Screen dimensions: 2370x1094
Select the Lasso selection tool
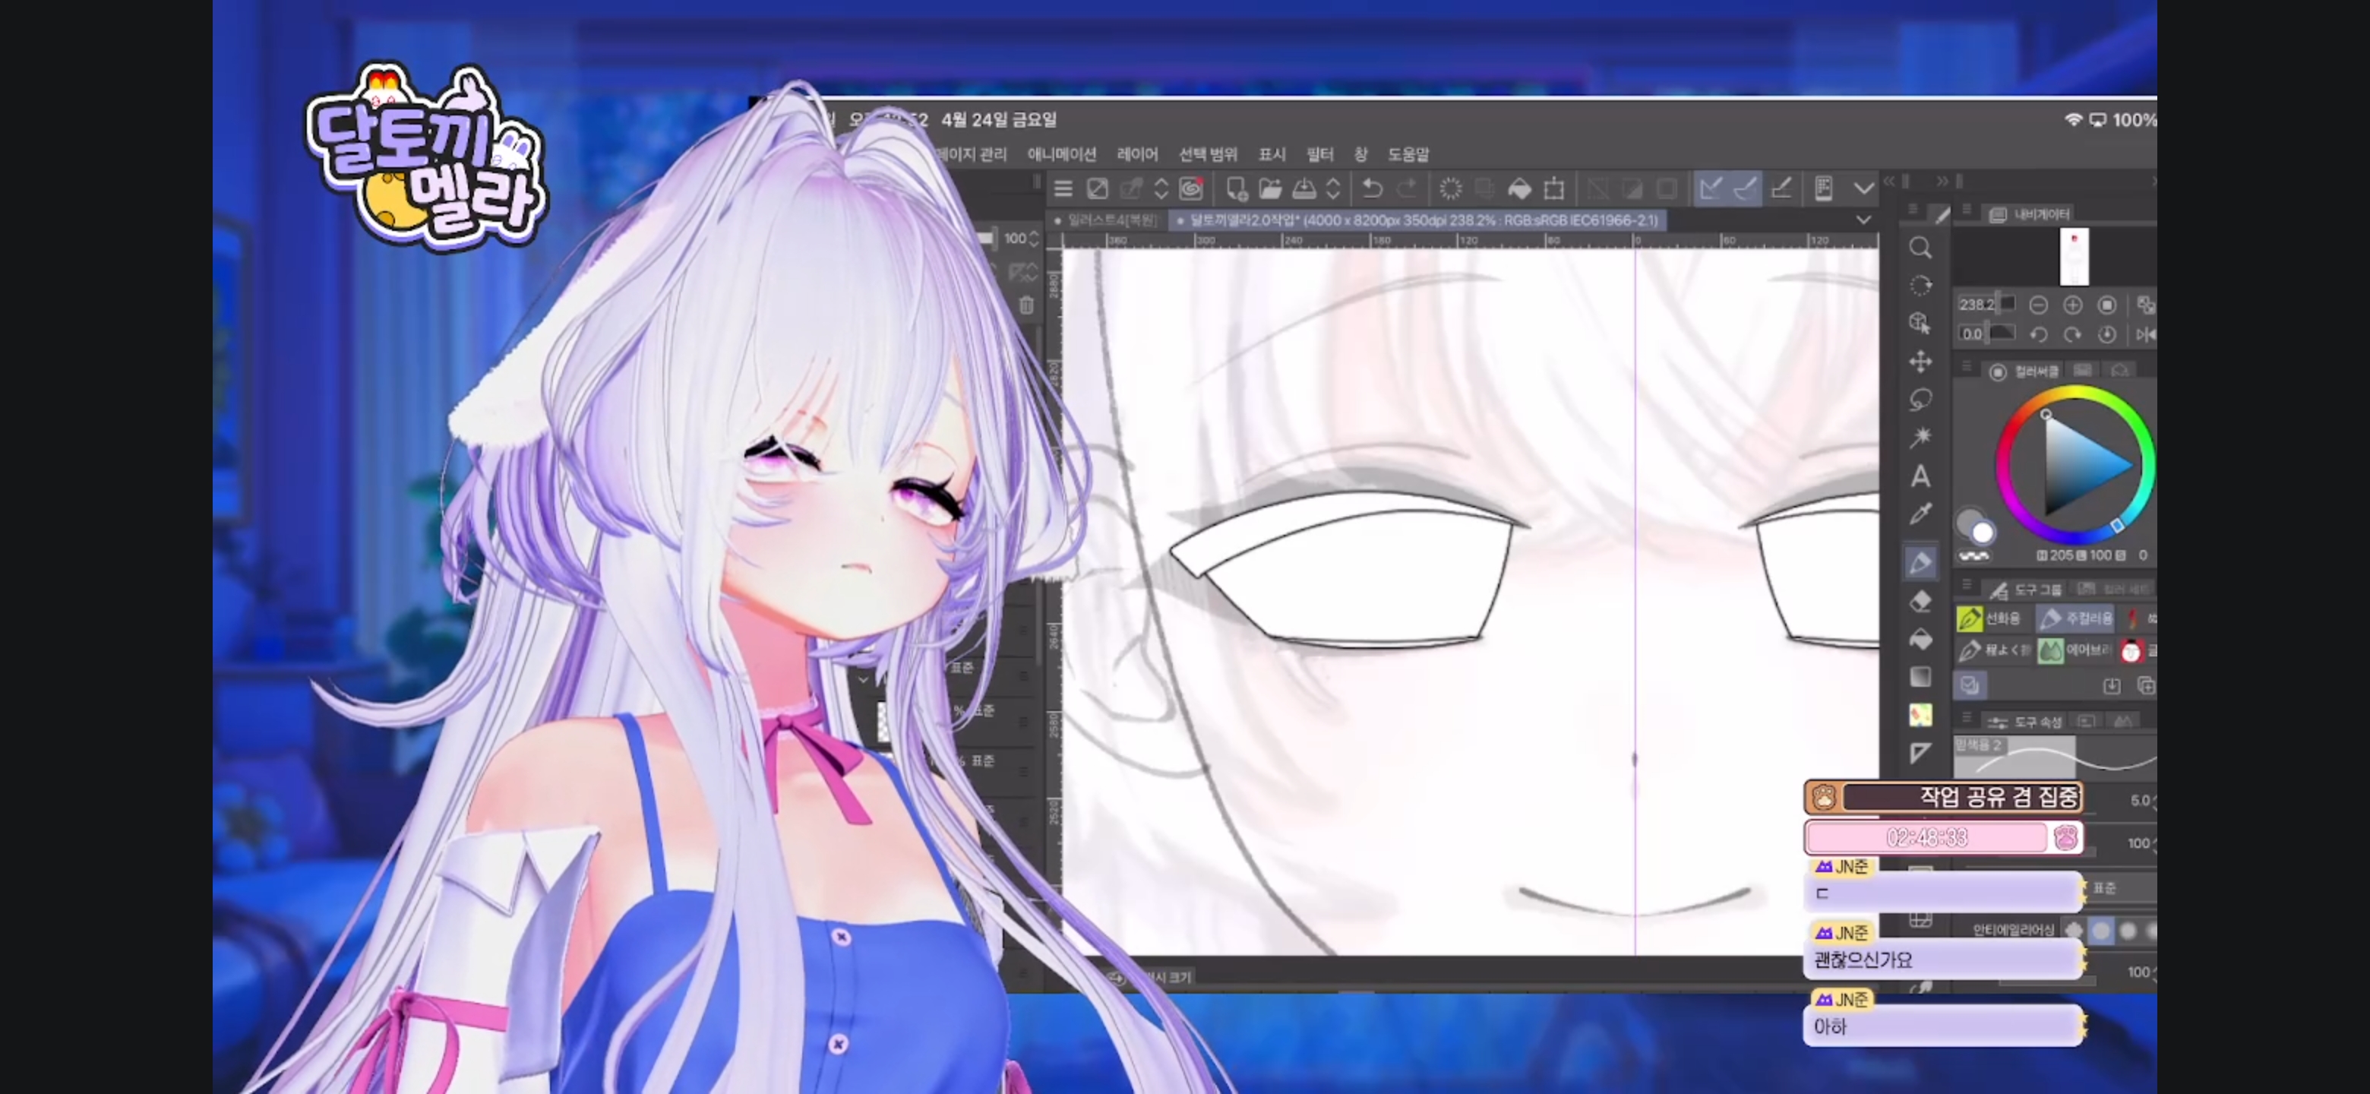pyautogui.click(x=1920, y=400)
